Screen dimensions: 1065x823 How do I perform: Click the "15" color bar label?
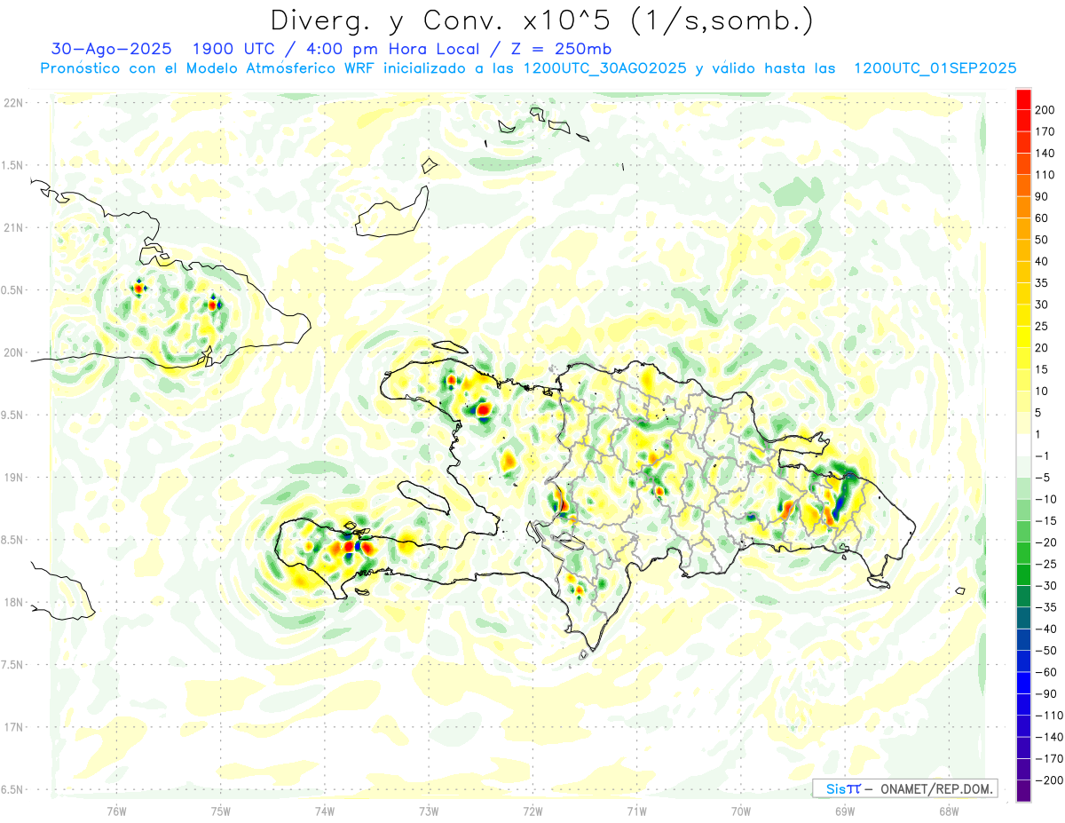click(x=1042, y=369)
